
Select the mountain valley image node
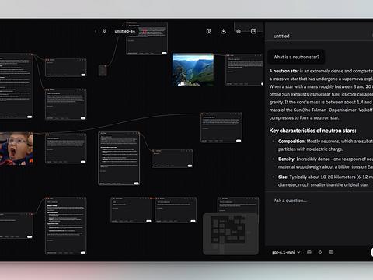point(193,70)
